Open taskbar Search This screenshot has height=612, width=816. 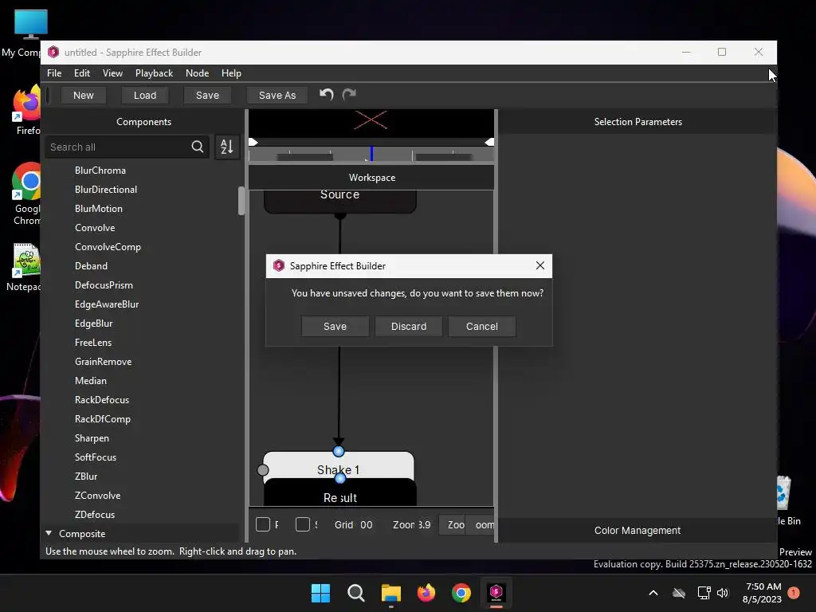point(356,593)
